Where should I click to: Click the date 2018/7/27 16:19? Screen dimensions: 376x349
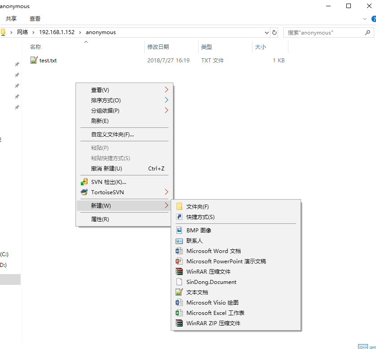(x=168, y=61)
